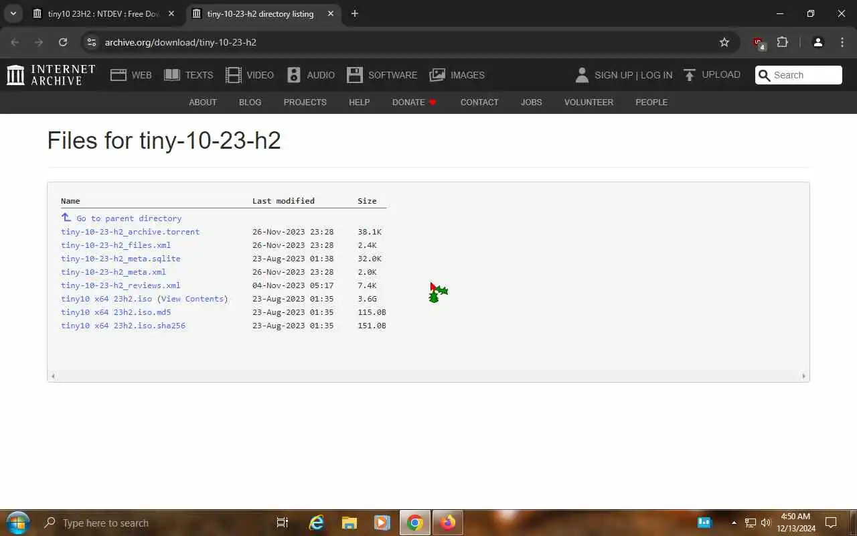Open the PROJECTS menu item
Image resolution: width=857 pixels, height=536 pixels.
pos(305,103)
